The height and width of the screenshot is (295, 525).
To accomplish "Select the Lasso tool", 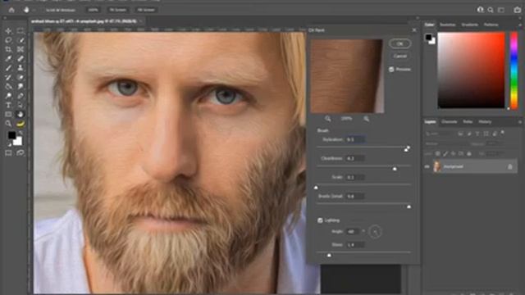I will (x=8, y=40).
